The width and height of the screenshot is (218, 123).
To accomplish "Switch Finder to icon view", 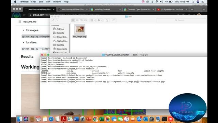I will pos(73,20).
